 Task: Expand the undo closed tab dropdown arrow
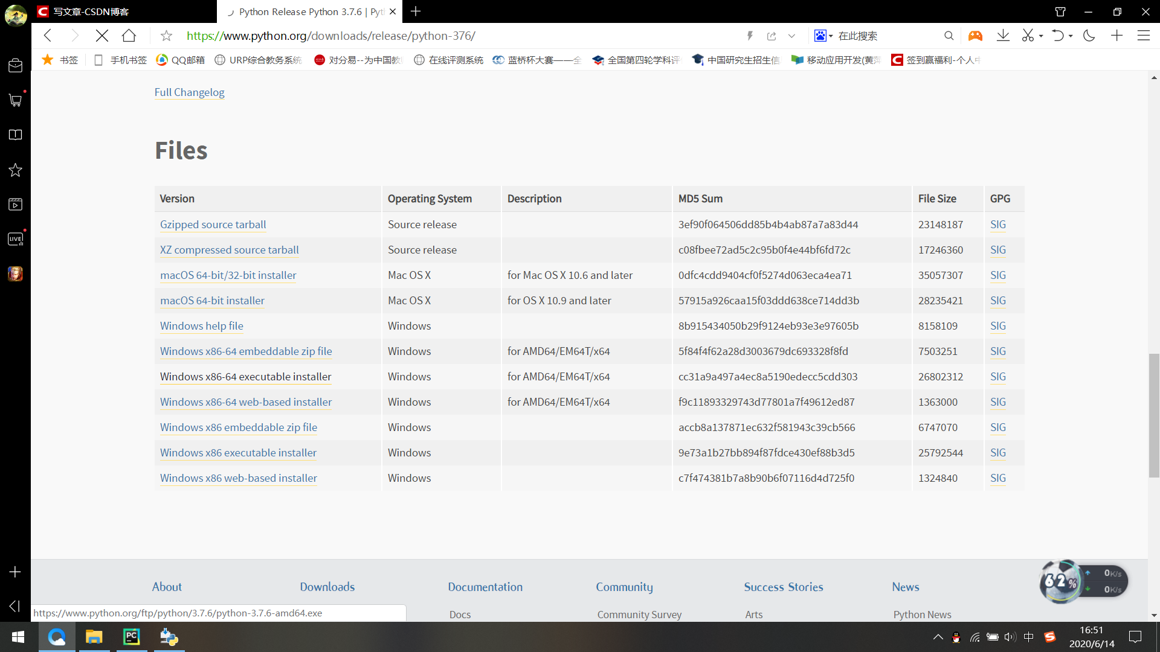1071,36
